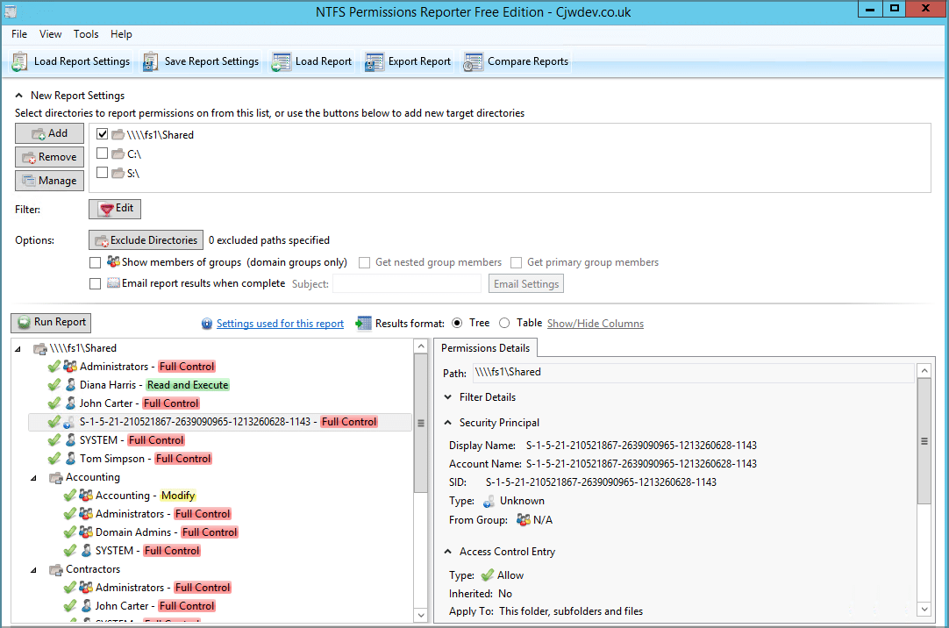Image resolution: width=949 pixels, height=628 pixels.
Task: Click the green allow checkmark beside Diana Harris
Action: pyautogui.click(x=54, y=385)
